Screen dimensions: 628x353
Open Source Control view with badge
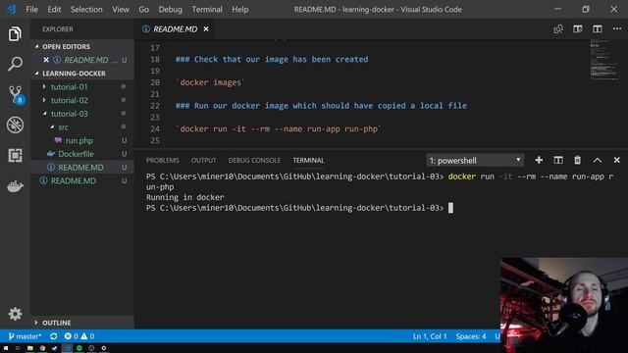(x=16, y=95)
